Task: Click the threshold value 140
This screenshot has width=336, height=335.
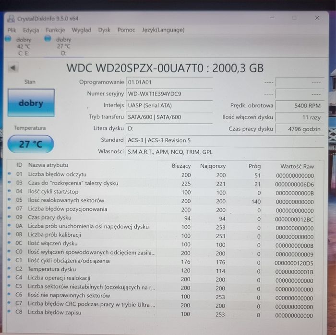Action: point(256,201)
